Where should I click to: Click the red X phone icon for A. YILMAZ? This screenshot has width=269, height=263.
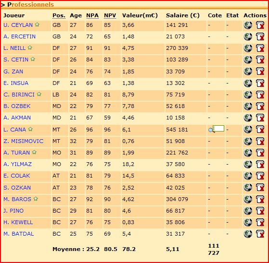[260, 164]
